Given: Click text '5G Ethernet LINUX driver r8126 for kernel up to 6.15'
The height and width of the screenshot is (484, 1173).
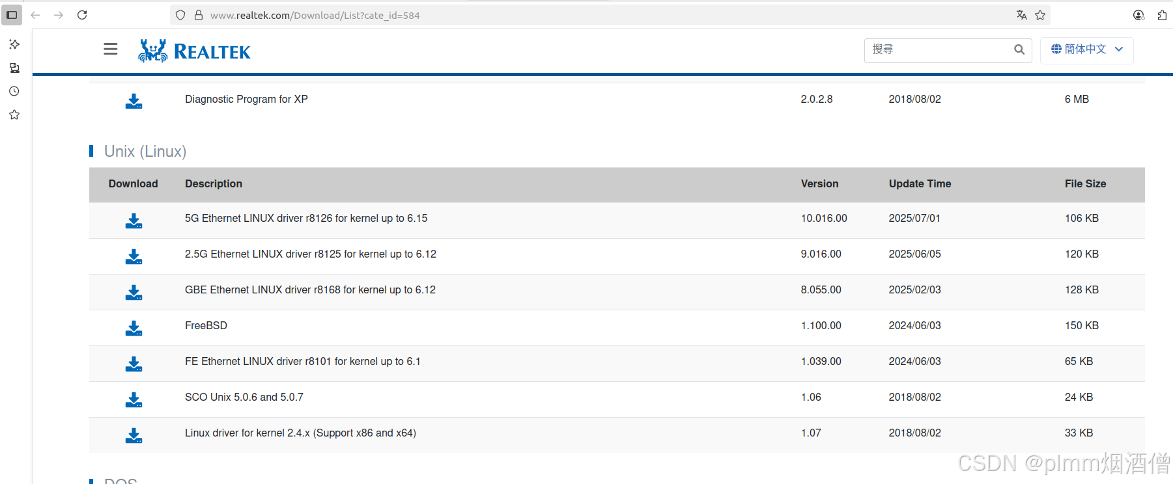Looking at the screenshot, I should coord(306,219).
